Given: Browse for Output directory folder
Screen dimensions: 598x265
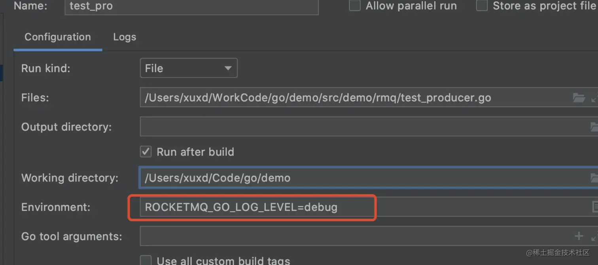Looking at the screenshot, I should point(594,127).
